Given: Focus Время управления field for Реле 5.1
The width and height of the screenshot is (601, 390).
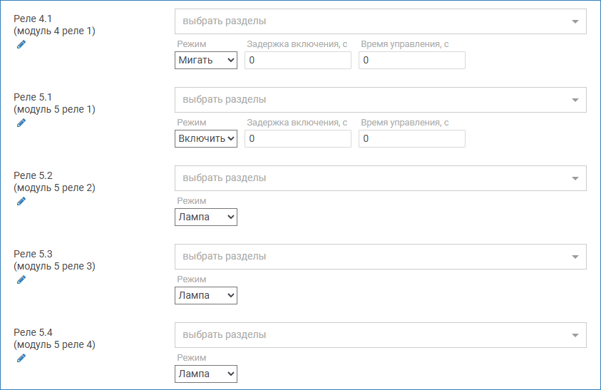Looking at the screenshot, I should point(412,138).
